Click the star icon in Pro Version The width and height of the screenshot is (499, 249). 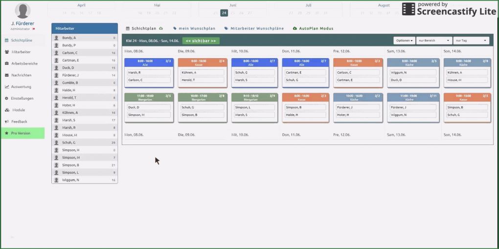click(7, 133)
